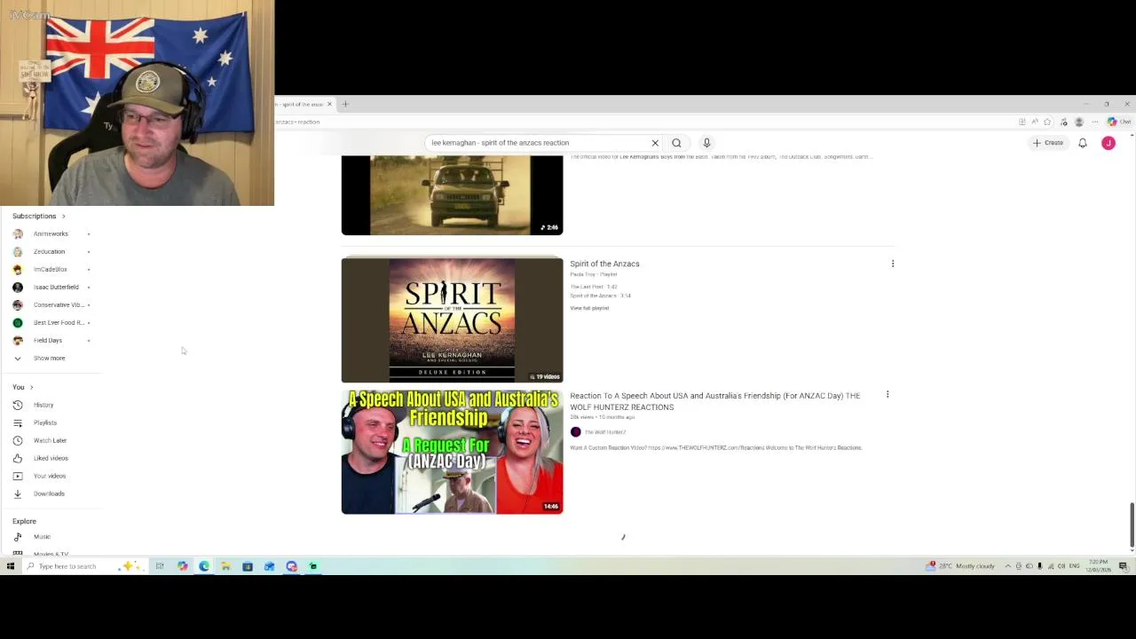The image size is (1136, 639).
Task: Show hidden system tray icons
Action: point(1007,566)
